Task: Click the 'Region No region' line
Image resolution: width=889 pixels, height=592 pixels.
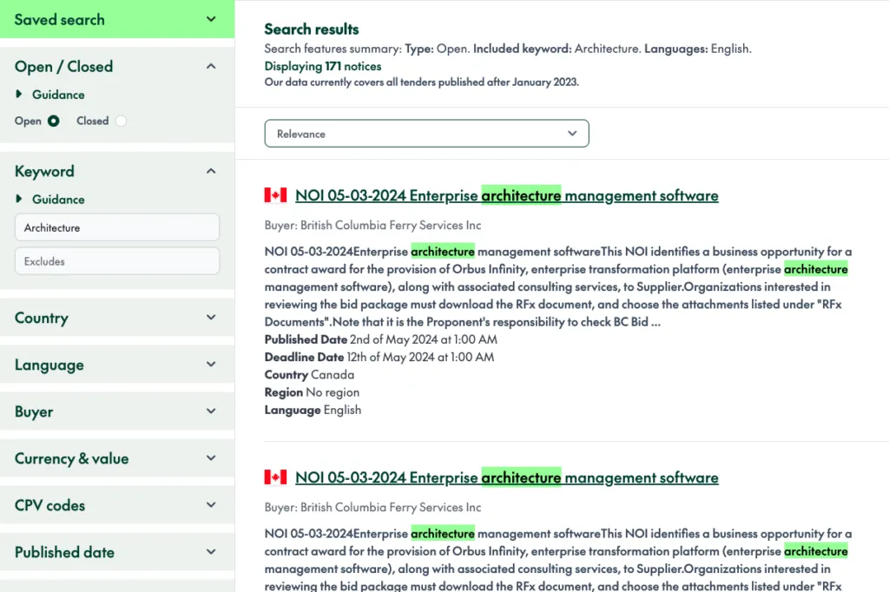Action: tap(312, 392)
